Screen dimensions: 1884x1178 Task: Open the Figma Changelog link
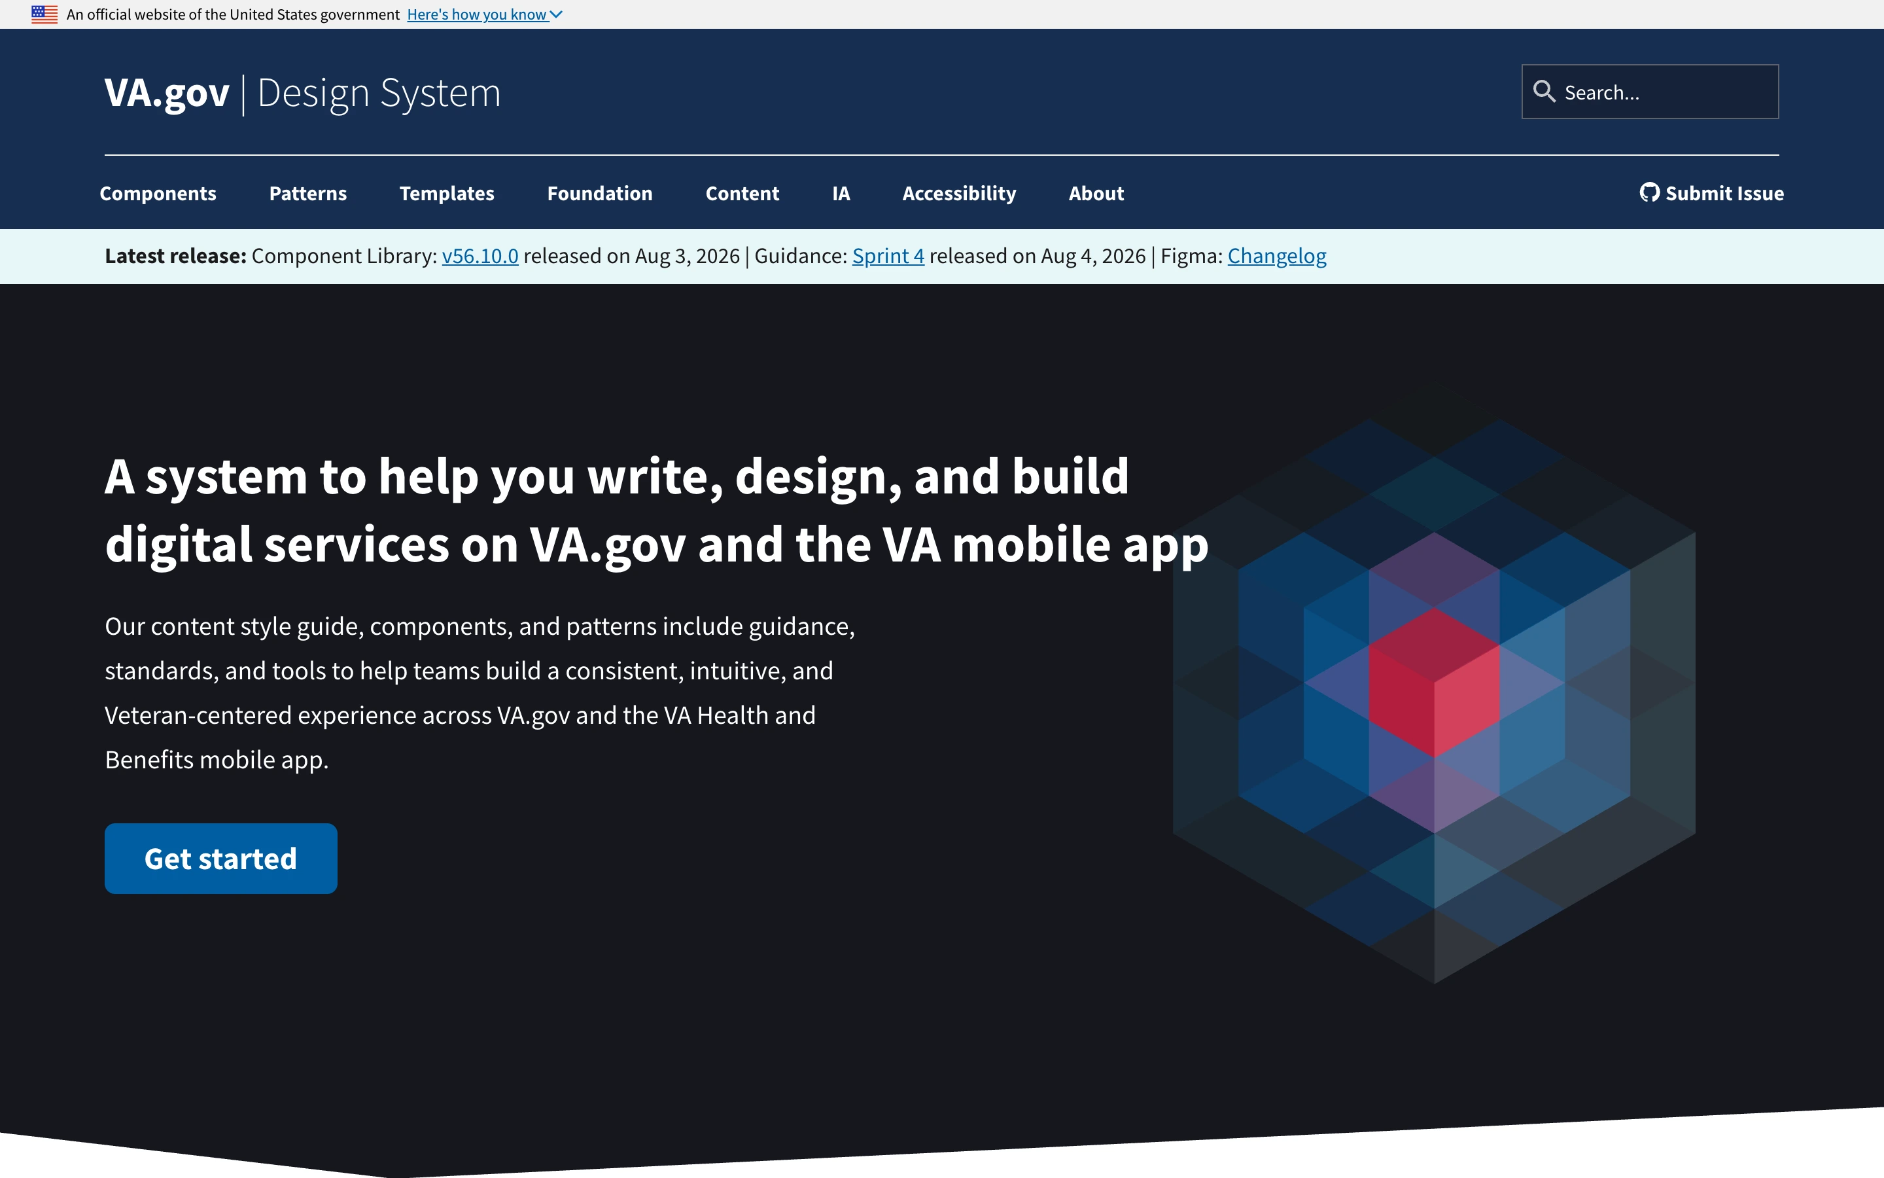tap(1277, 255)
